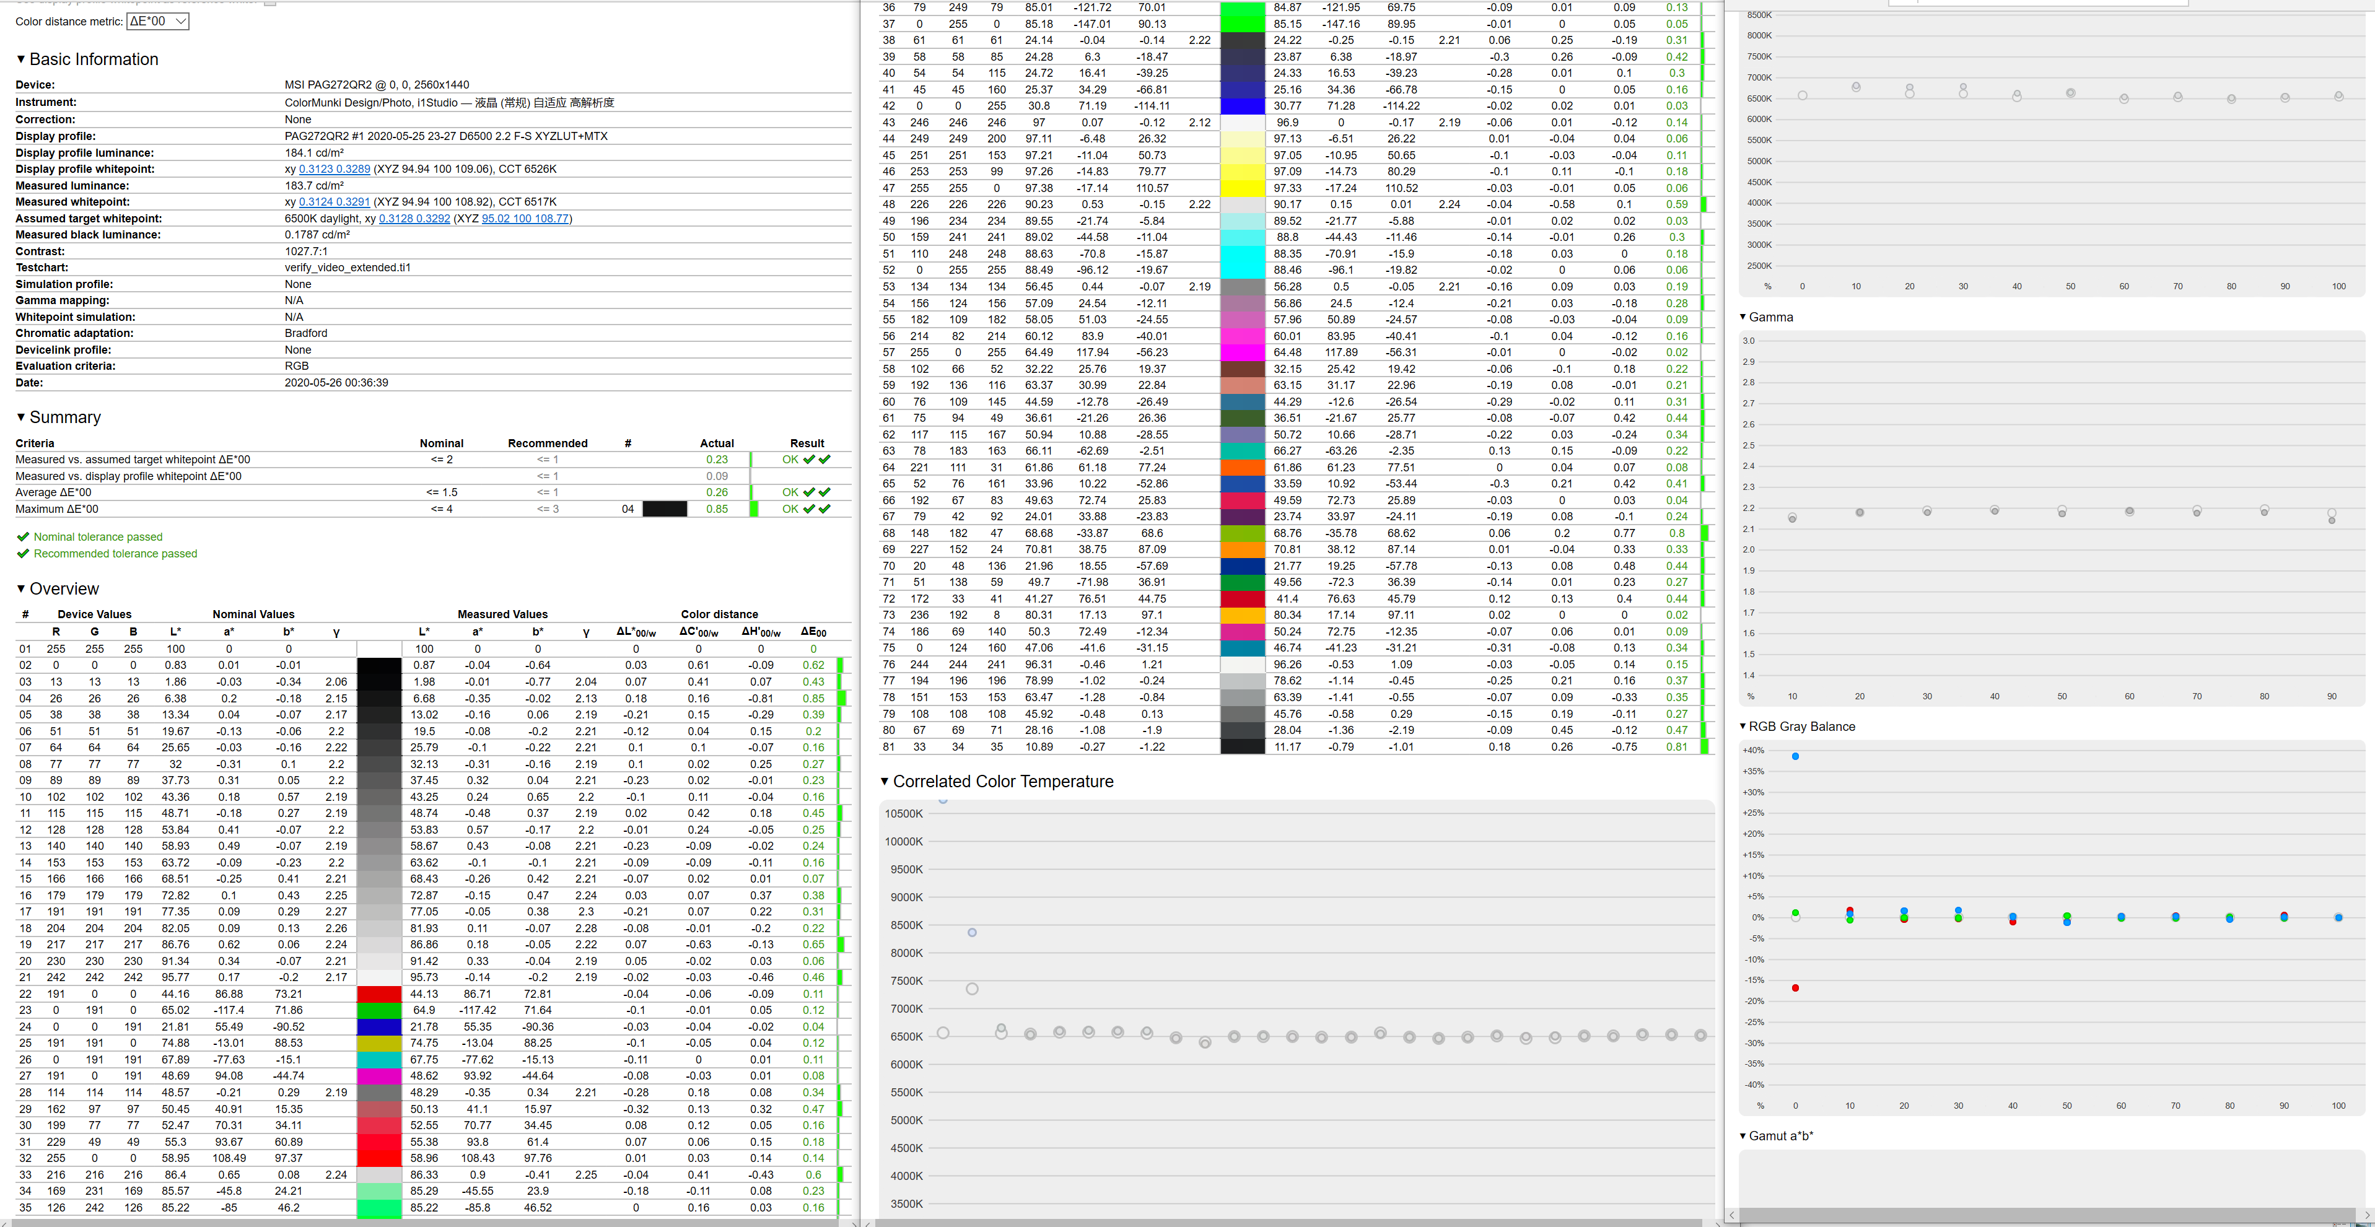This screenshot has width=2375, height=1227.
Task: Open display profile whitepoint link 0.3123 0.3289
Action: coord(335,170)
